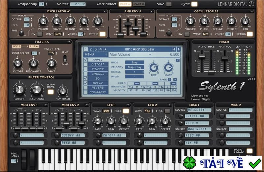Click LFO 1 Gain knob
The height and width of the screenshot is (172, 264).
[111, 121]
